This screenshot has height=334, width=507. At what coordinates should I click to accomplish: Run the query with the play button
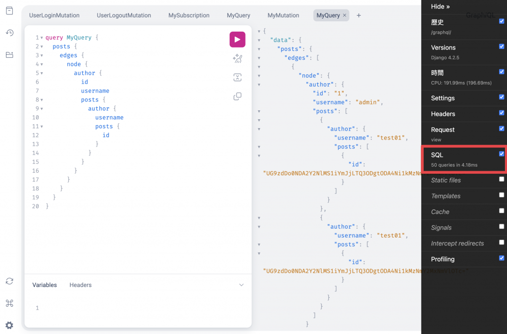pyautogui.click(x=237, y=40)
